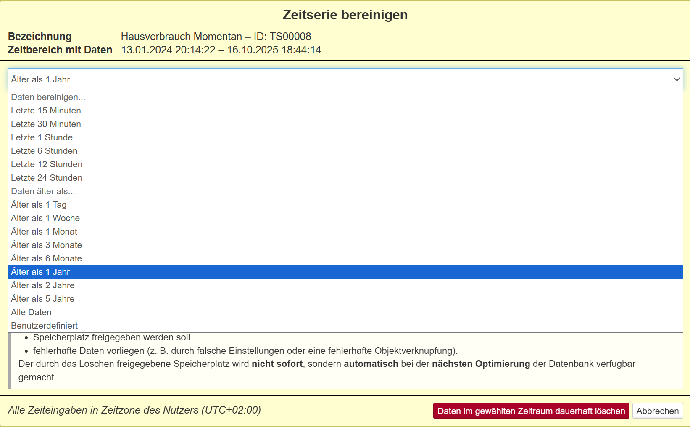The width and height of the screenshot is (690, 427).
Task: Click the Abbrechen button
Action: coord(657,411)
